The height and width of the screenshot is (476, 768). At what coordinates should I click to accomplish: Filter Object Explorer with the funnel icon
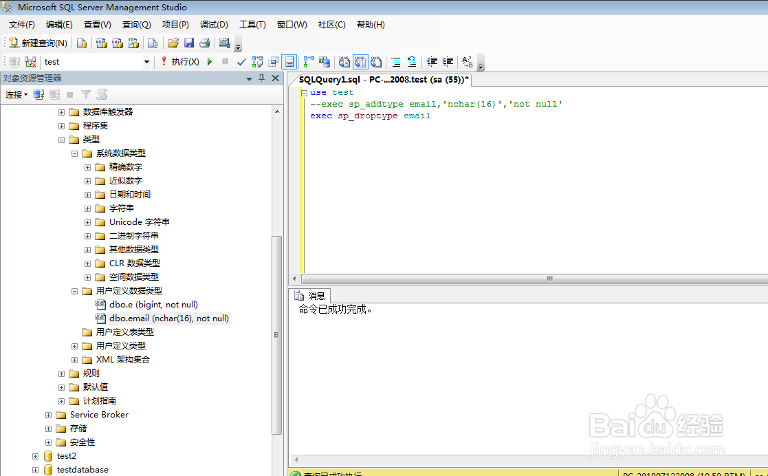click(86, 95)
